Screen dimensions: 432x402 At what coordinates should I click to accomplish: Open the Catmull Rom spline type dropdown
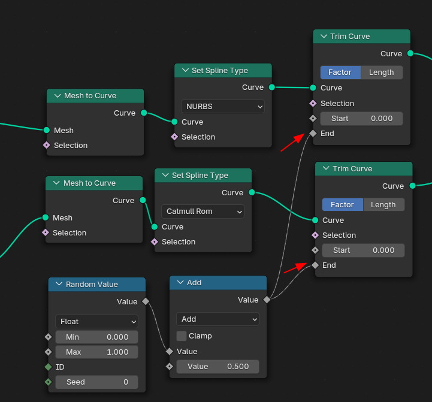click(203, 211)
